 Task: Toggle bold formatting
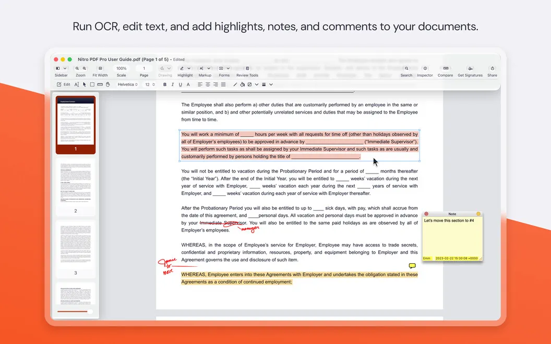pos(165,84)
